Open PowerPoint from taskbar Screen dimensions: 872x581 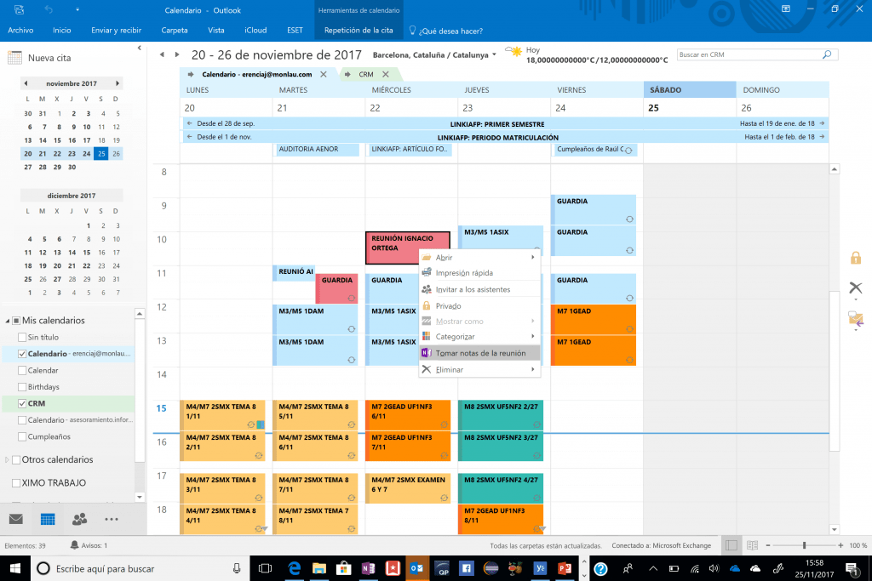565,568
